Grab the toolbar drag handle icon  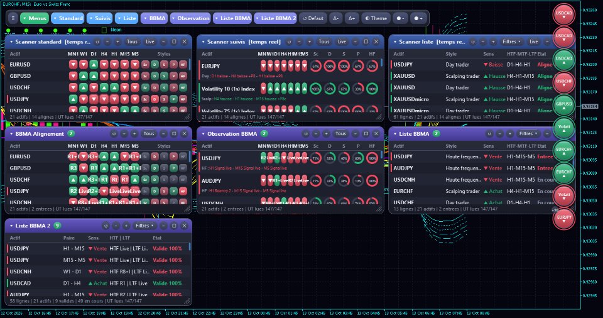tap(13, 18)
